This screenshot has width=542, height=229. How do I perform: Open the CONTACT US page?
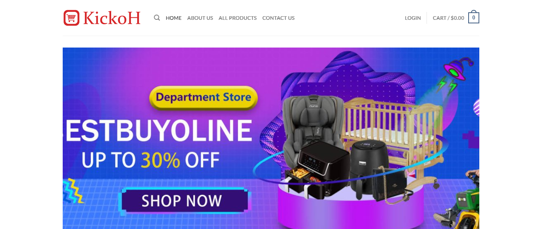click(279, 18)
